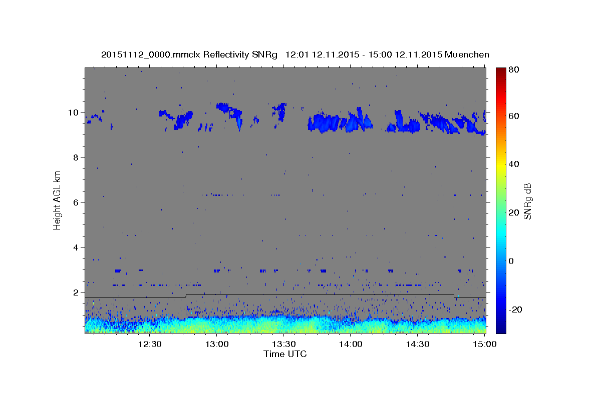This screenshot has height=400, width=601.
Task: Click the dark red top of colorbar
Action: [x=500, y=72]
